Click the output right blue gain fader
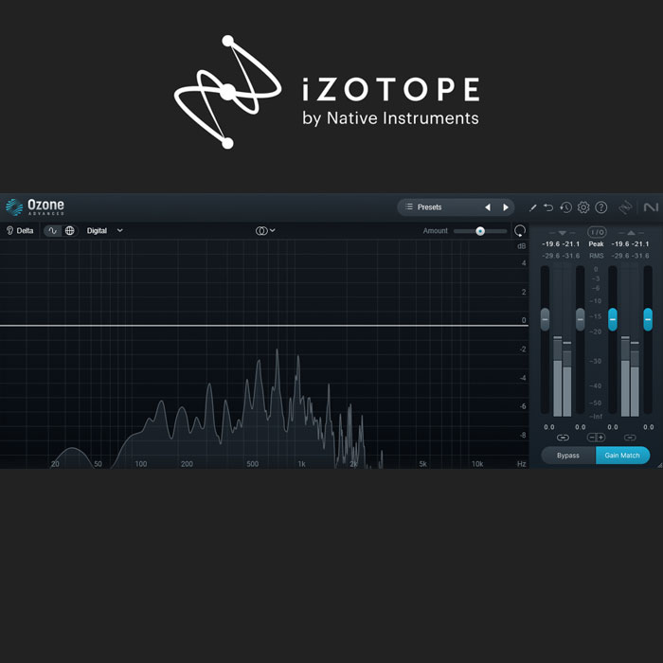This screenshot has width=663, height=663. (x=648, y=320)
